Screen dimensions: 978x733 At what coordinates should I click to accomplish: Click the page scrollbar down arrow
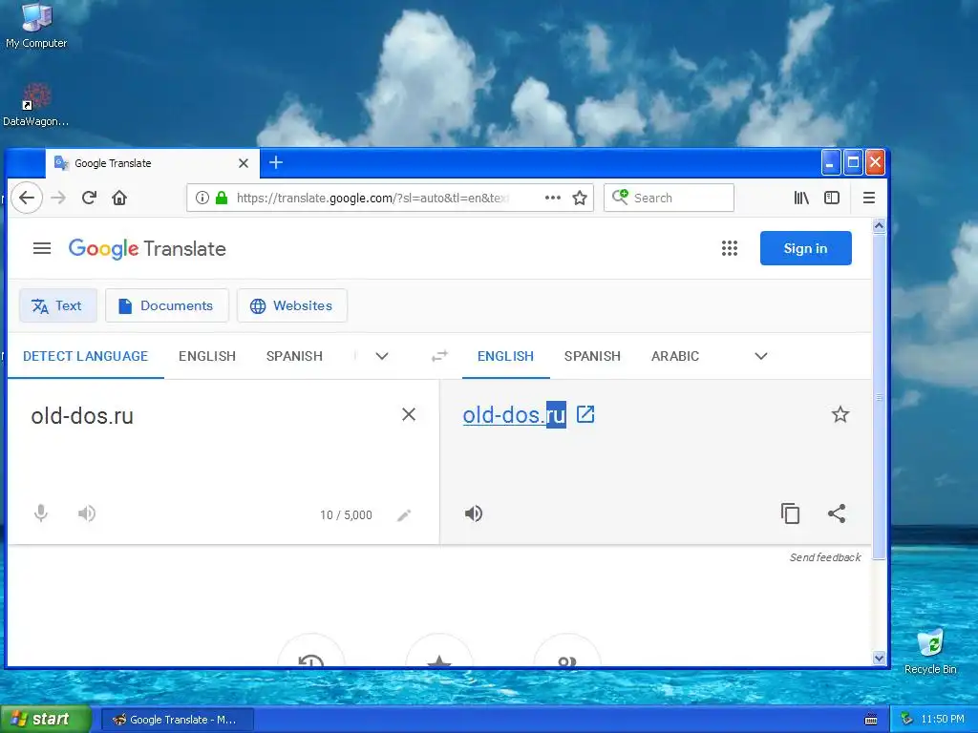click(x=879, y=659)
